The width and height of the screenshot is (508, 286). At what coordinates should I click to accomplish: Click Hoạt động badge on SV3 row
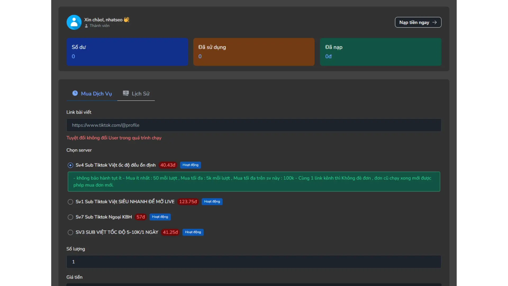point(193,232)
